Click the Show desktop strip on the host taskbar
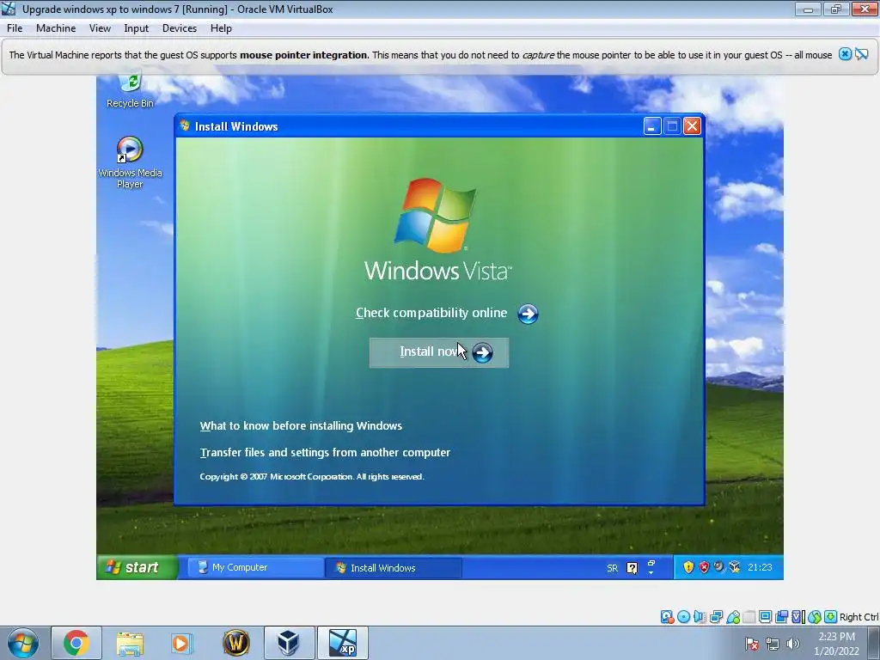The width and height of the screenshot is (880, 660). tap(876, 643)
